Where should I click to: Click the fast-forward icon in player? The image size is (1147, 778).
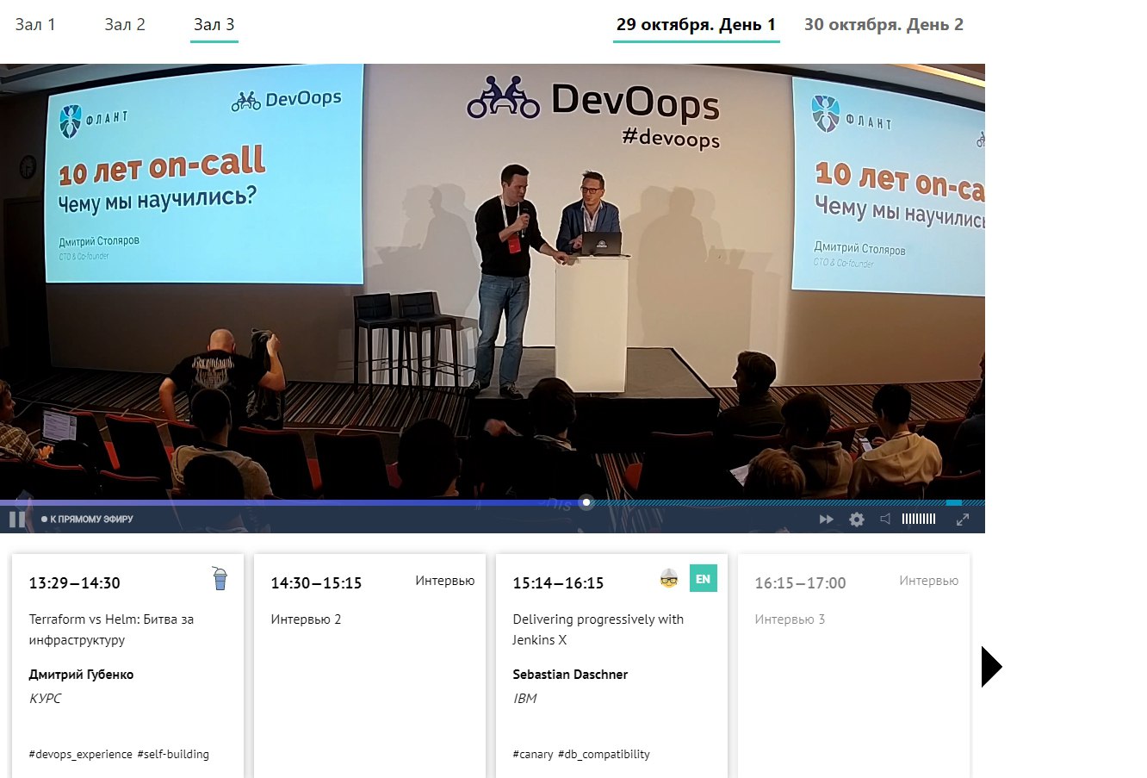[827, 520]
